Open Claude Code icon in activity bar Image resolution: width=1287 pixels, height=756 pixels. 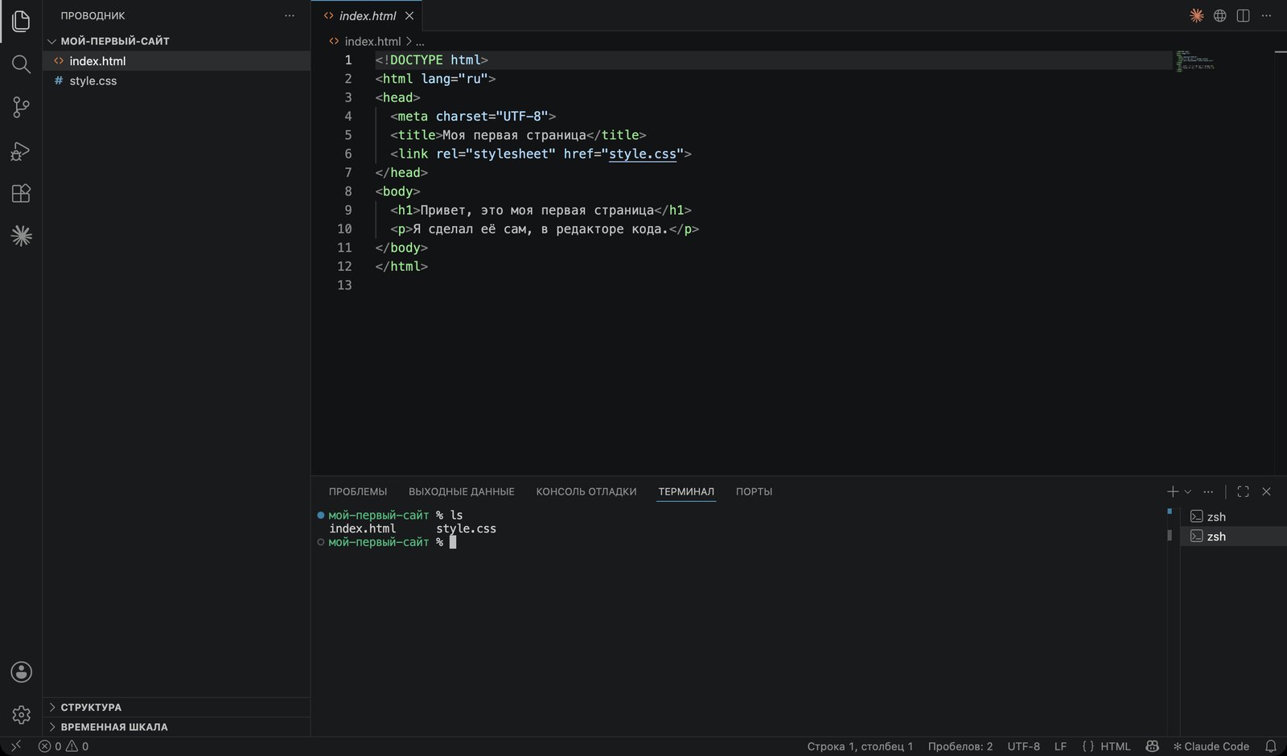coord(21,236)
